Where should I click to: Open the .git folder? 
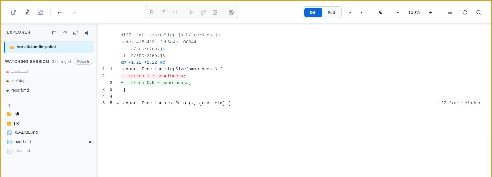coord(49,114)
